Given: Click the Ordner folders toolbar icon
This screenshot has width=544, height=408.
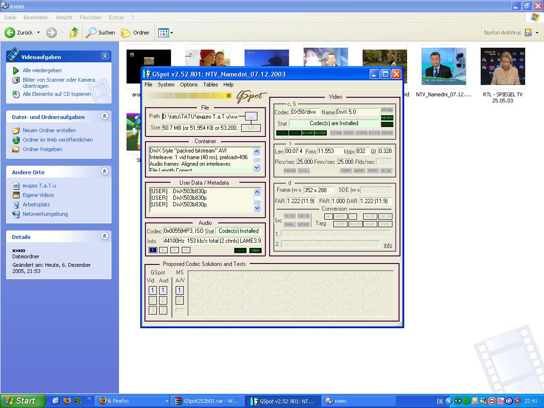Looking at the screenshot, I should (x=126, y=33).
